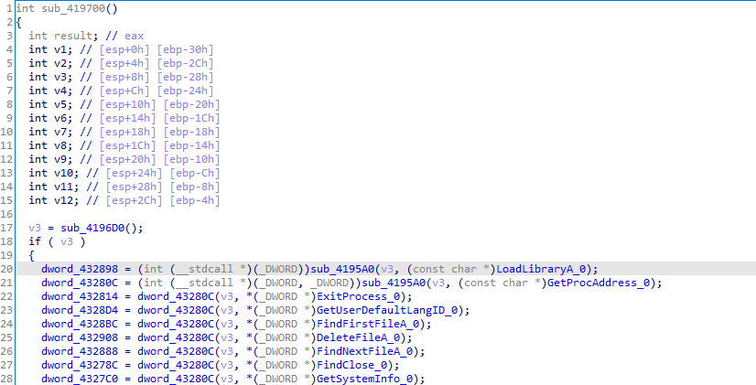The height and width of the screenshot is (385, 756).
Task: Click variable v9 declaration
Action: pyautogui.click(x=60, y=159)
